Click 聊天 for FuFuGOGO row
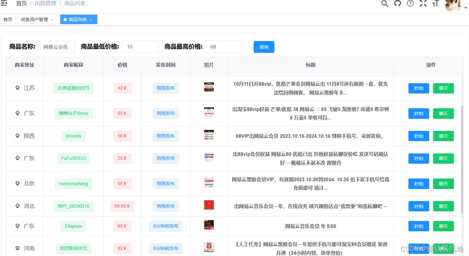 pos(443,158)
